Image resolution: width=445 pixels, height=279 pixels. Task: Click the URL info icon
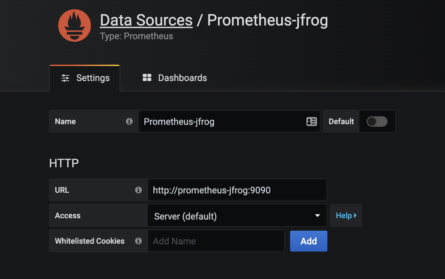(139, 190)
